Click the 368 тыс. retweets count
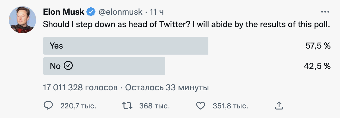Screen dimensions: 340x118 [154, 106]
